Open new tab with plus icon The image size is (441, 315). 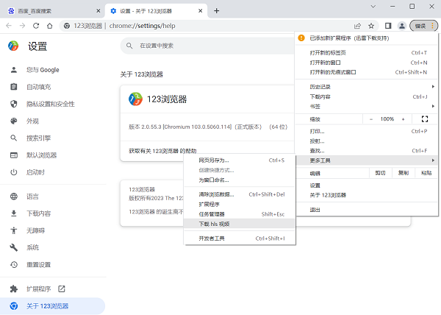pyautogui.click(x=216, y=10)
